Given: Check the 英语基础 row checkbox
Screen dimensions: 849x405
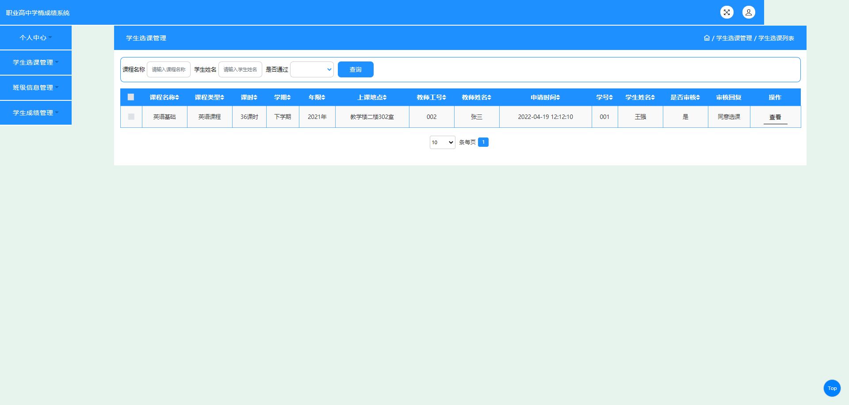Looking at the screenshot, I should click(131, 117).
